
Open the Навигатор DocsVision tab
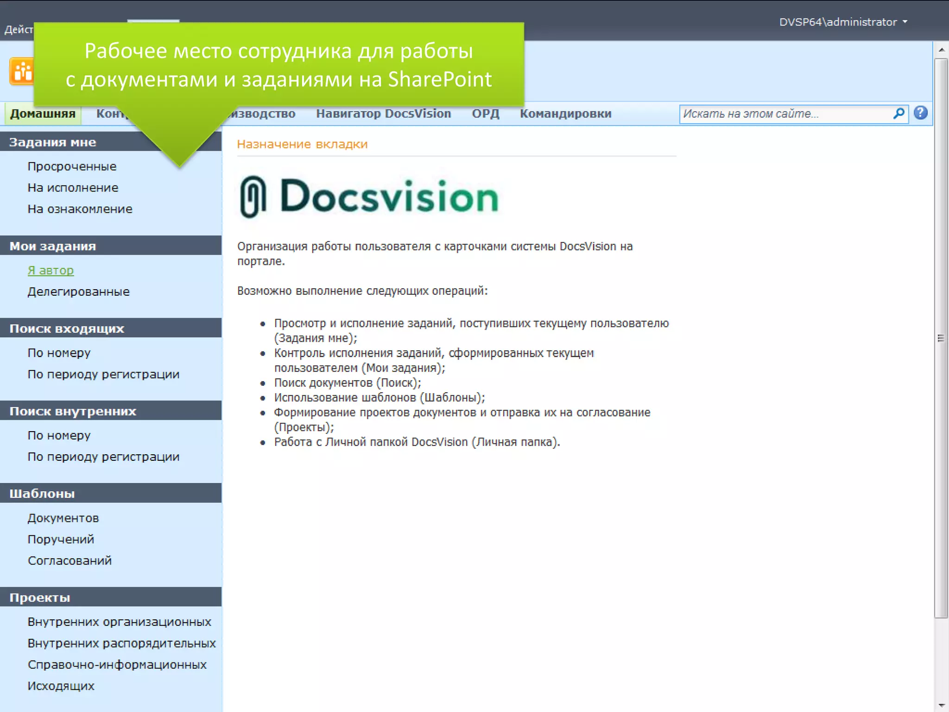click(x=383, y=114)
